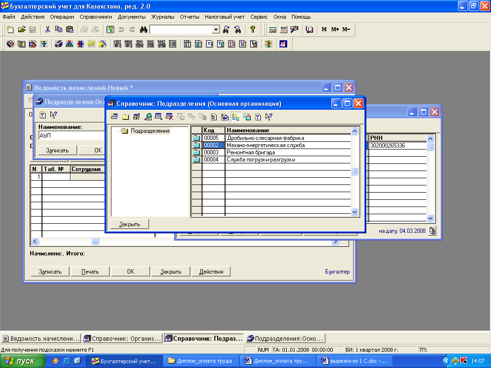Click the пуск Start button

pyautogui.click(x=23, y=361)
